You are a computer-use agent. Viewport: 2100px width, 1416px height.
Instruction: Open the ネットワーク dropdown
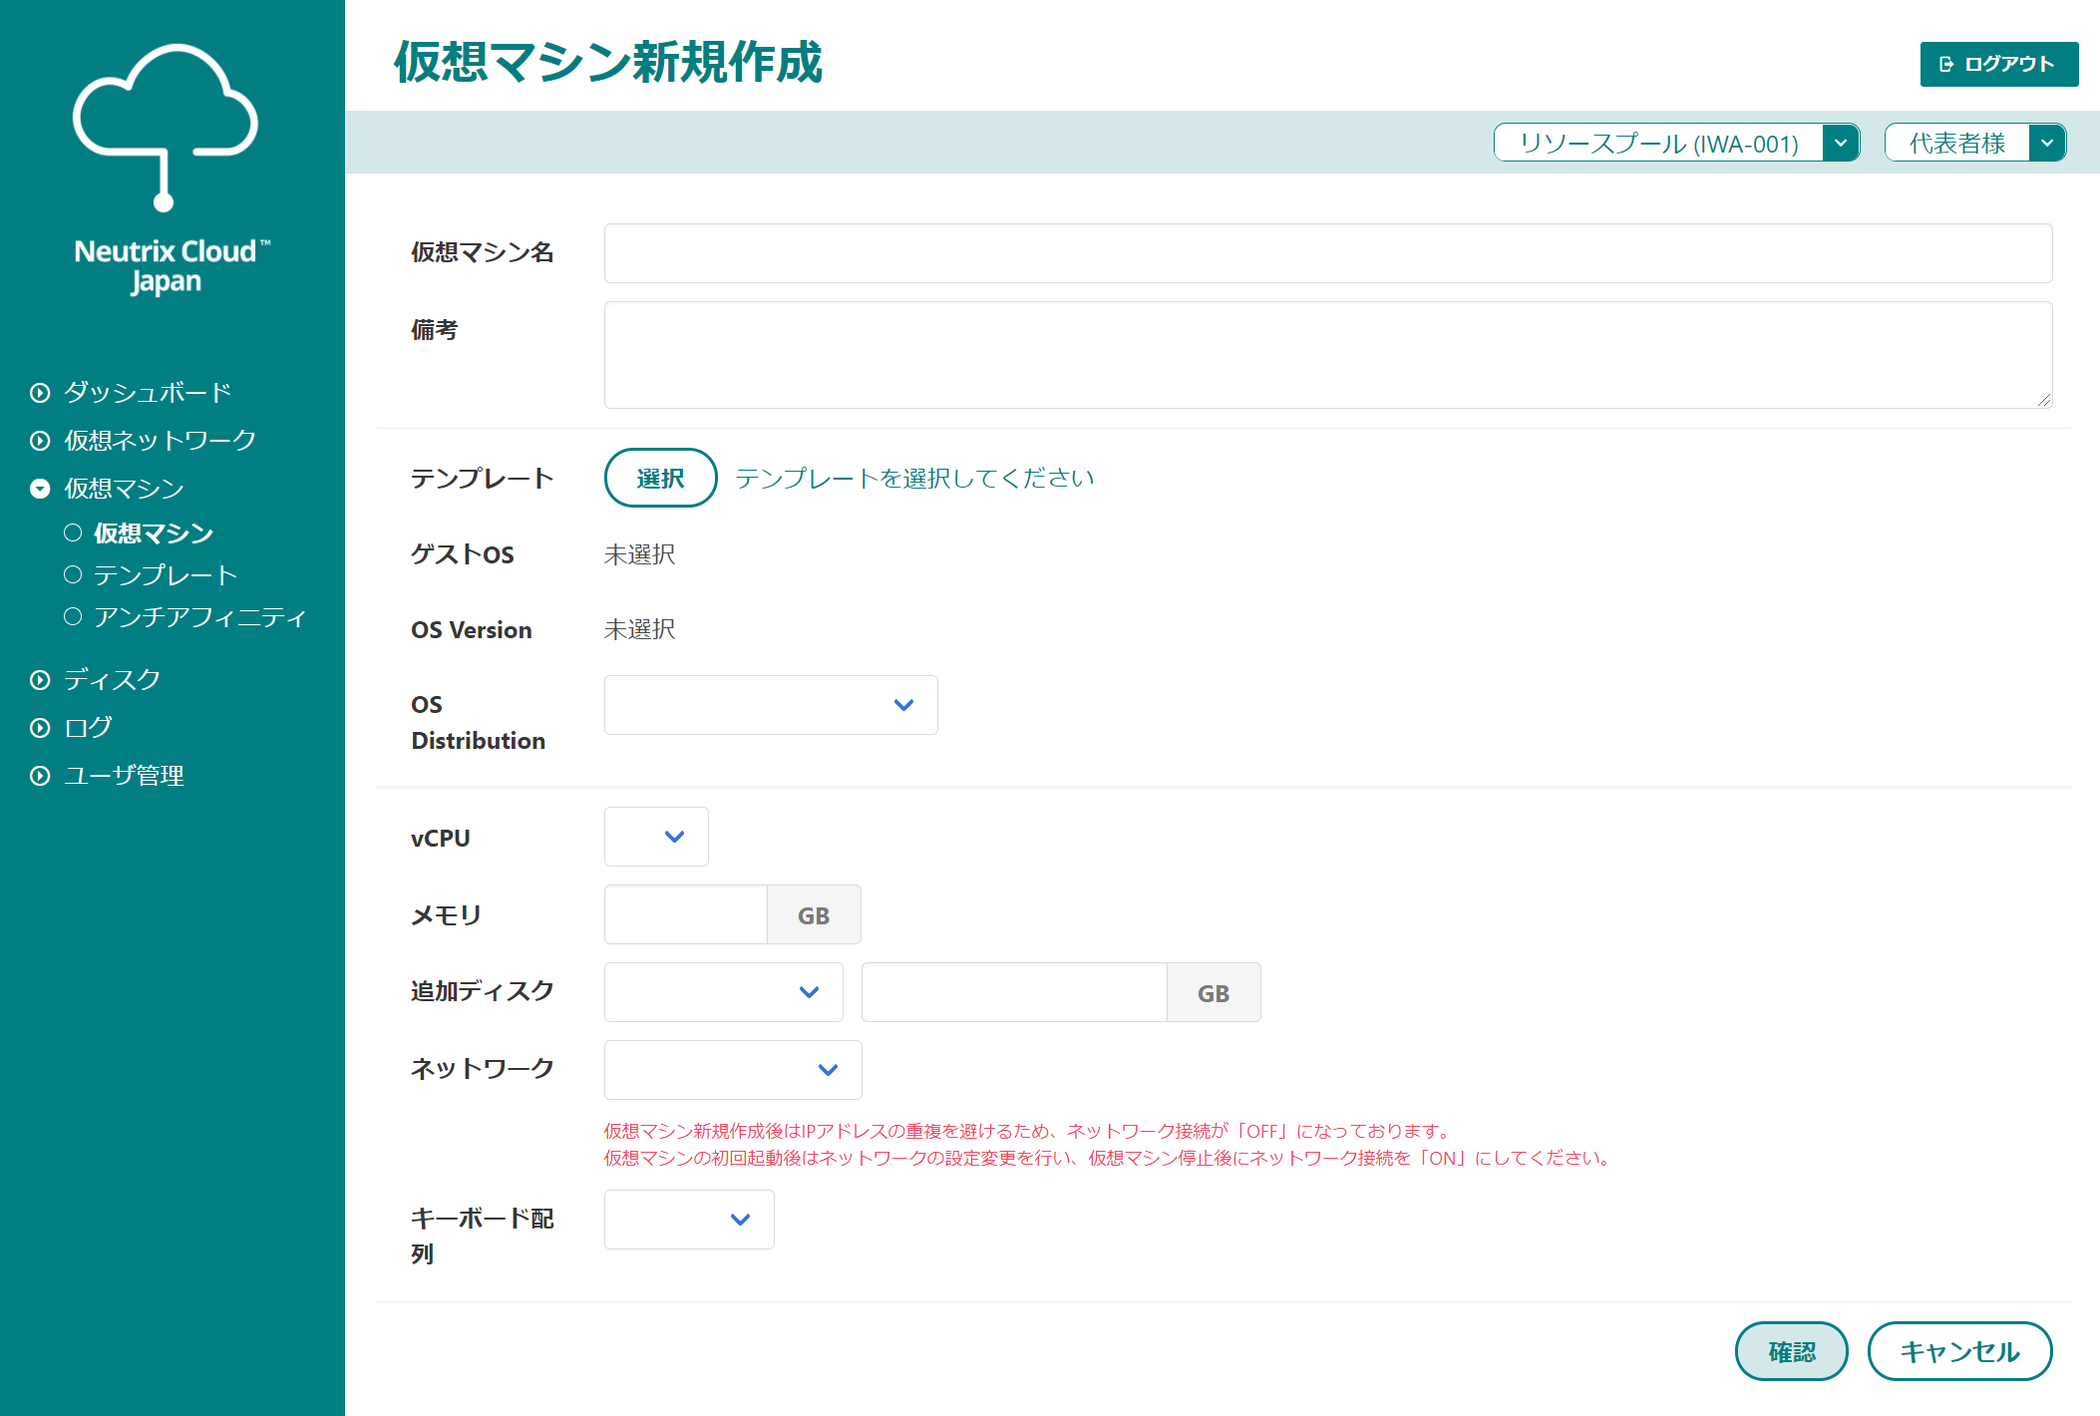click(x=733, y=1070)
